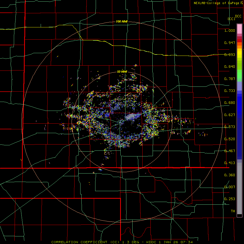Viewport: 244px width, 244px height.
Task: Select the 0.787 legend value
Action: [230, 79]
